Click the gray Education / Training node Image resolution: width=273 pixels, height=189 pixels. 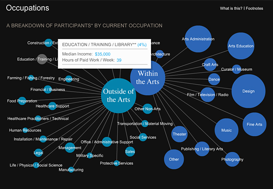[42, 59]
